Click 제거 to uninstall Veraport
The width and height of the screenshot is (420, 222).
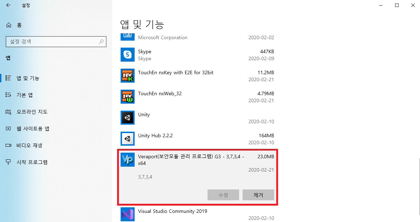(x=258, y=195)
